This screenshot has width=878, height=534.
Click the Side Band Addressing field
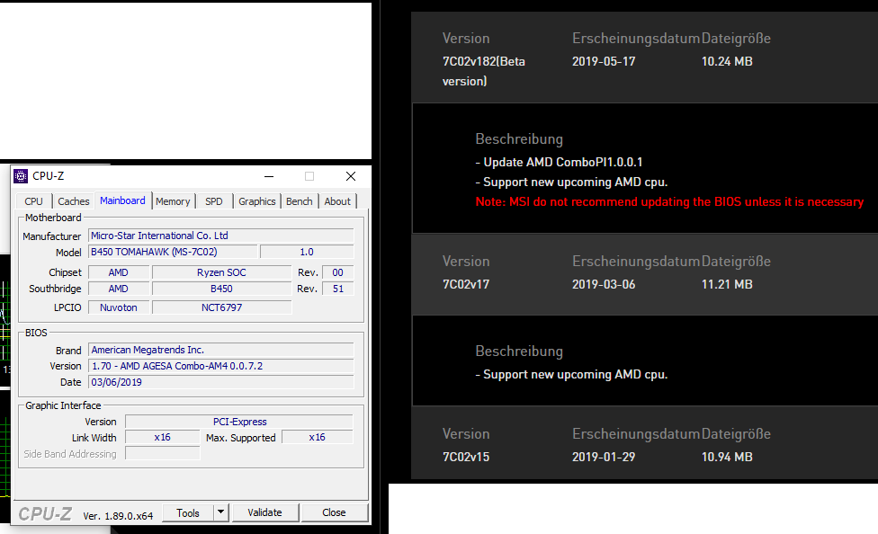point(163,453)
